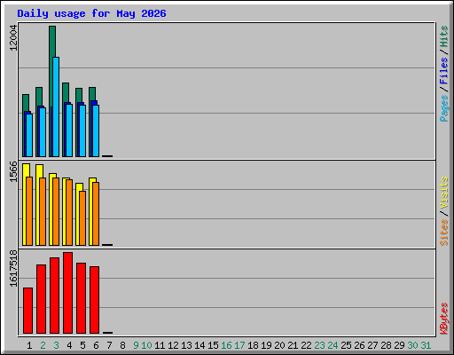Viewport: 454px width, 355px height.
Task: Click the cyan Pages bar for day 6
Action: 96,130
